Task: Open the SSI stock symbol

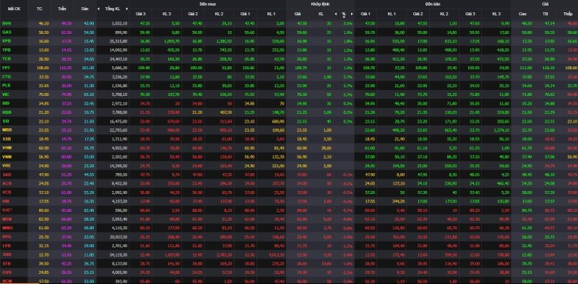Action: click(6, 121)
